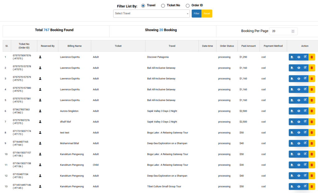Click the Tibet Culture Small Group Tour cell

click(164, 186)
